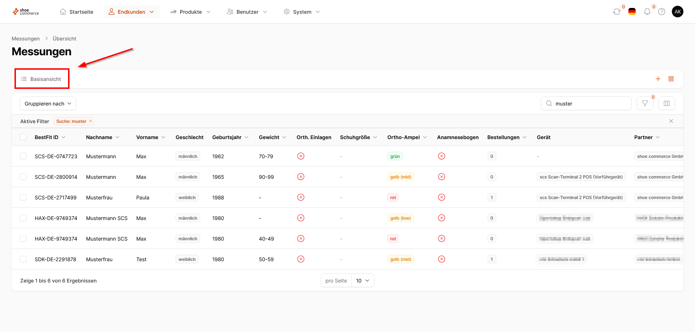Remove the Suche: muster filter tag
This screenshot has width=695, height=332.
point(90,121)
